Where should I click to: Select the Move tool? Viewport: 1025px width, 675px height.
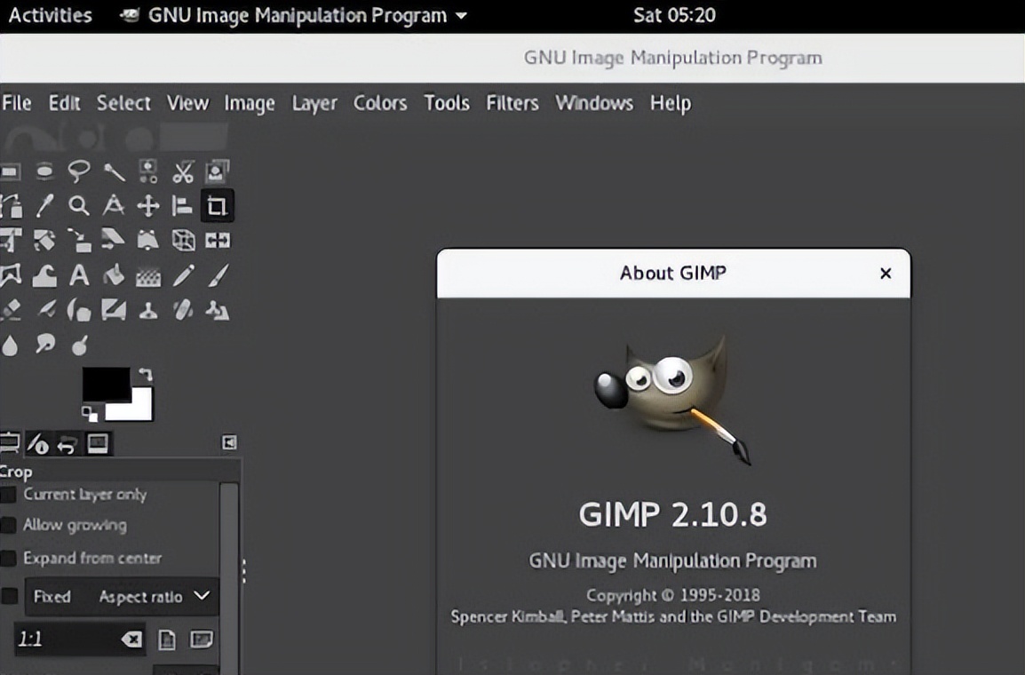point(147,207)
